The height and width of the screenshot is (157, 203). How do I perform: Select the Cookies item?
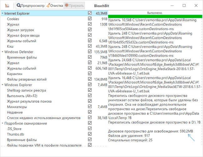pos(13,19)
